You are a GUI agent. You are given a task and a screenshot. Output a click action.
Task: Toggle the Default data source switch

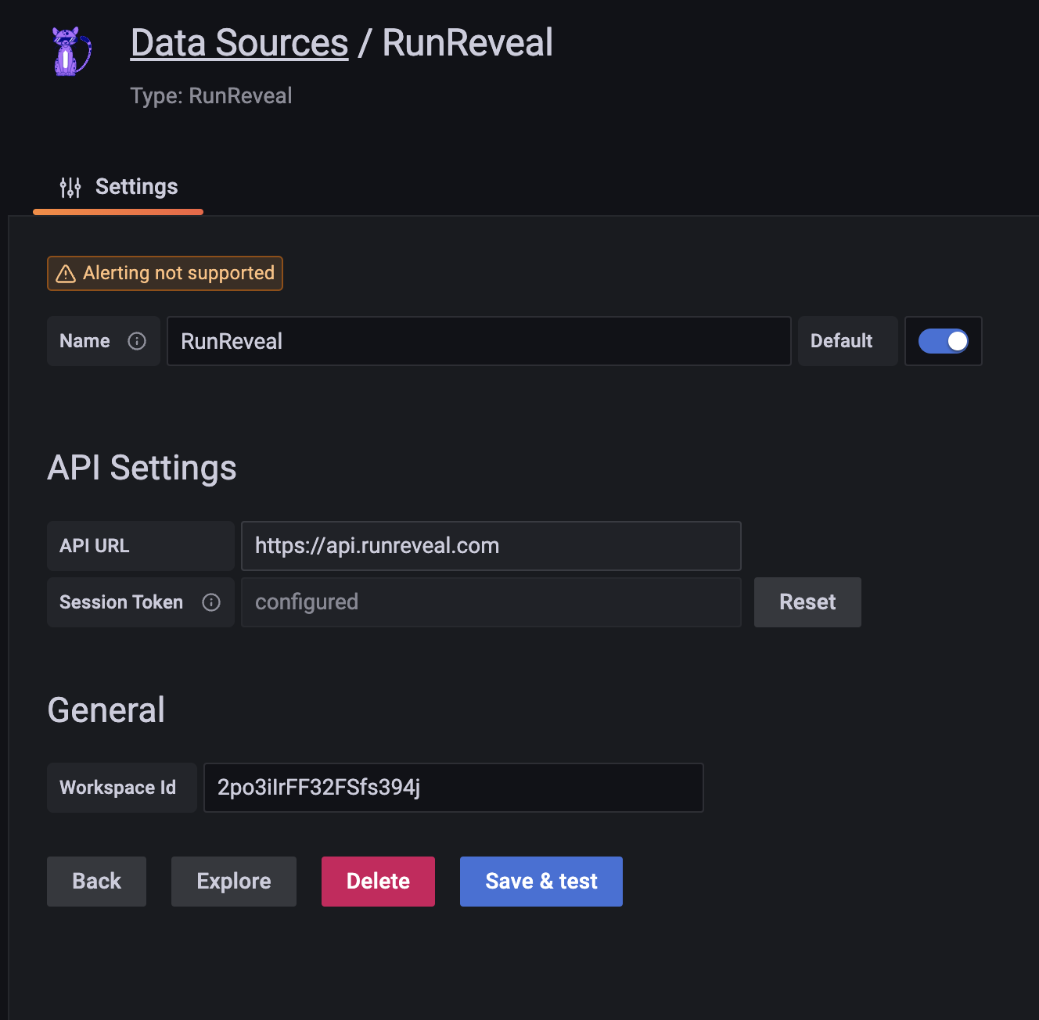[943, 341]
